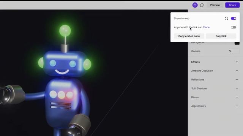Select the Reflections label
This screenshot has height=136, width=243.
(197, 80)
